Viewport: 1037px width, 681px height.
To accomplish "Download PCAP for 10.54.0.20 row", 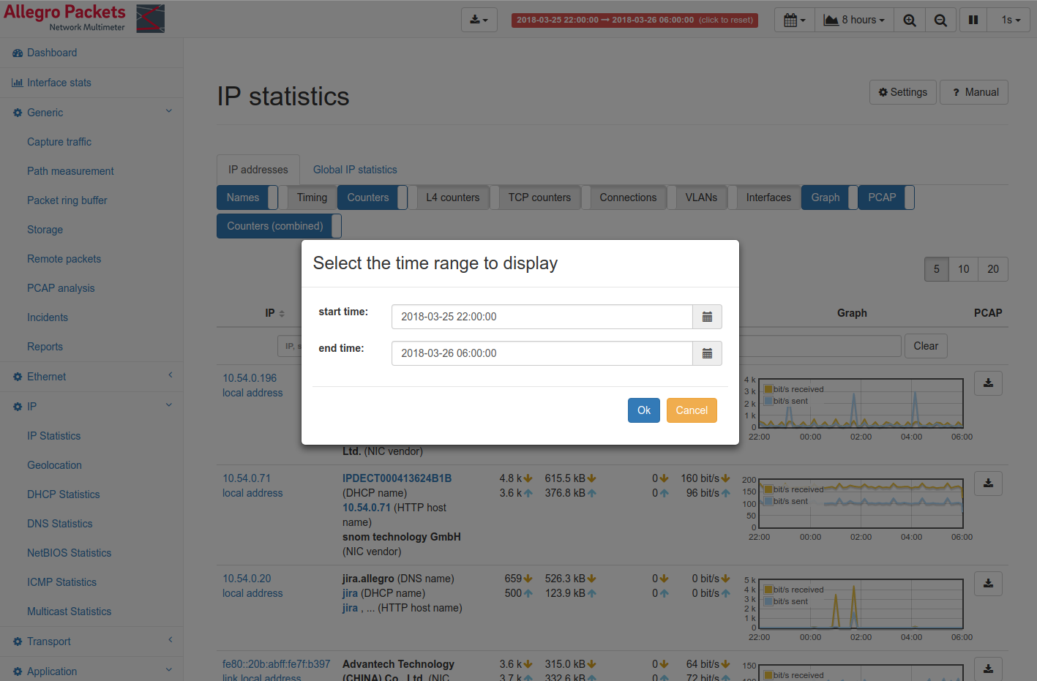I will tap(988, 584).
